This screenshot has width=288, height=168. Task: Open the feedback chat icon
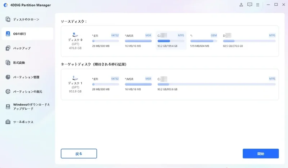(x=249, y=5)
